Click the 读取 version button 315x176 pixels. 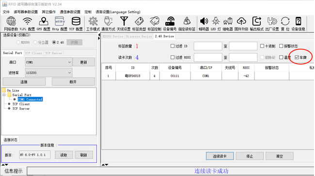point(63,155)
